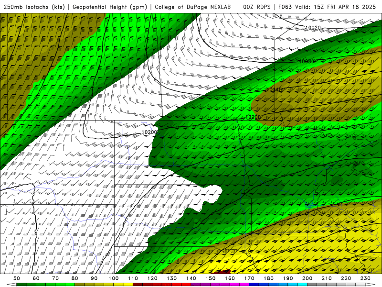Click the 10200 contour label over green area
This screenshot has width=382, height=287.
(253, 117)
